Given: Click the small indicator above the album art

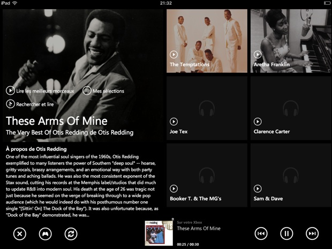Looking at the screenshot, I should click(173, 219).
